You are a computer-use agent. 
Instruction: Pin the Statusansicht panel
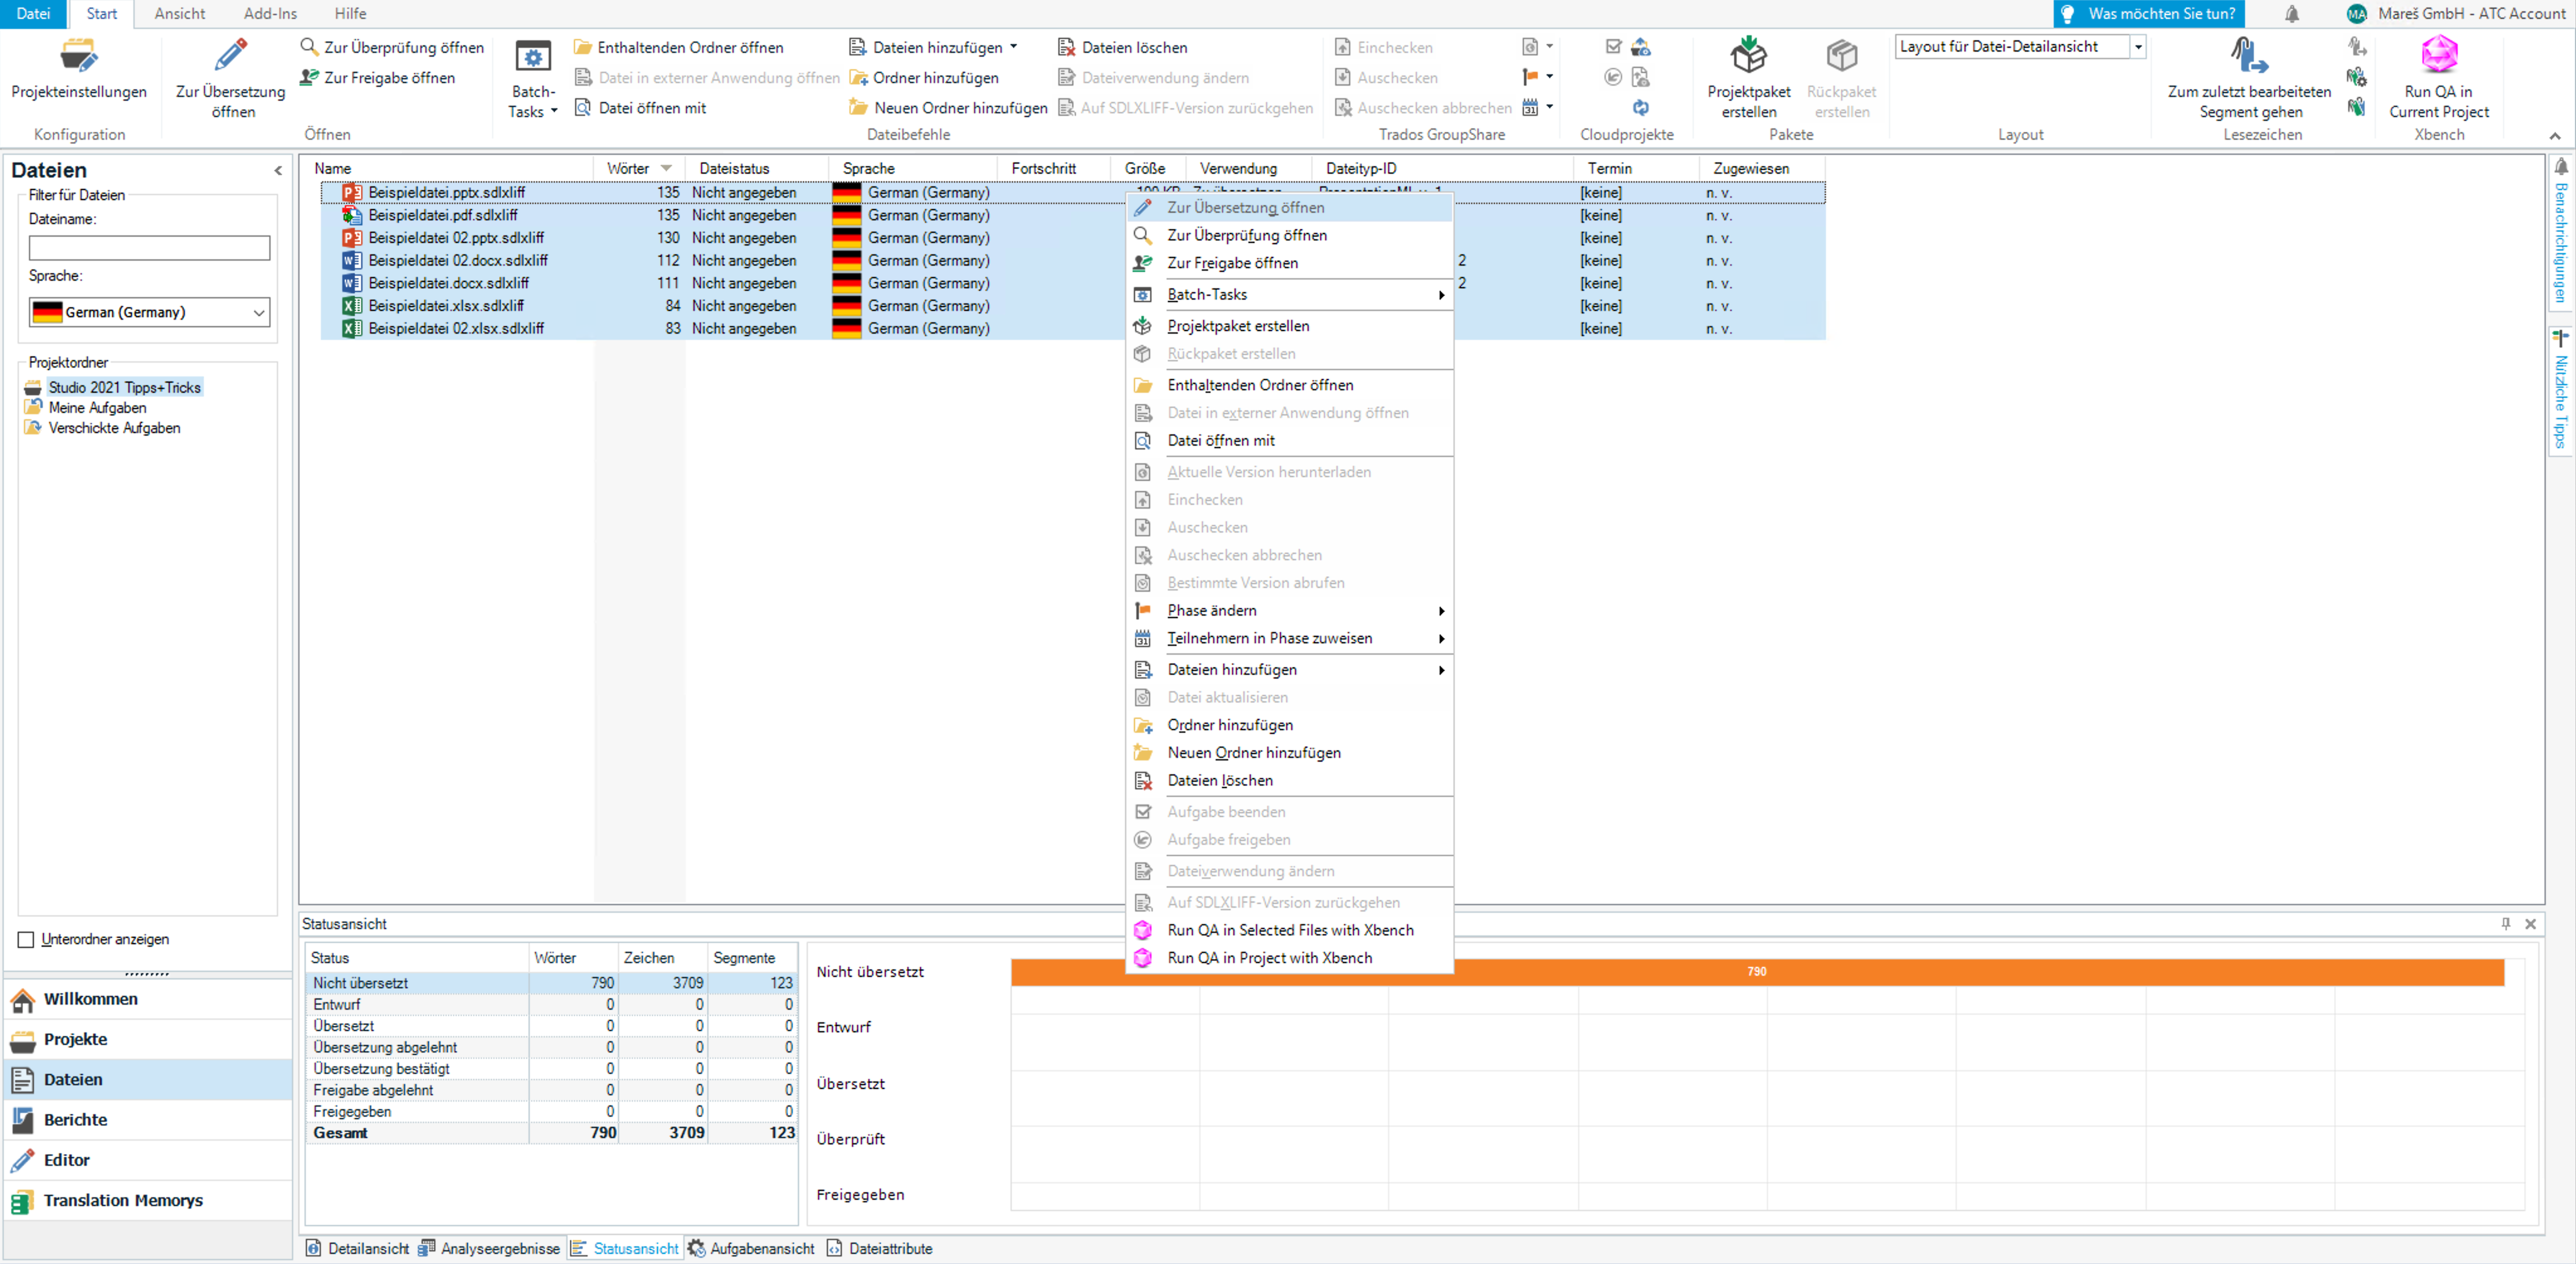click(2506, 923)
